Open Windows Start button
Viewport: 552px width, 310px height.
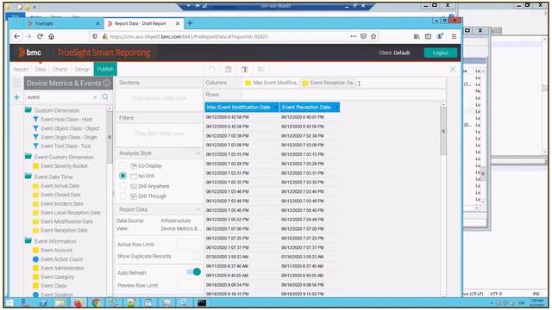point(9,302)
